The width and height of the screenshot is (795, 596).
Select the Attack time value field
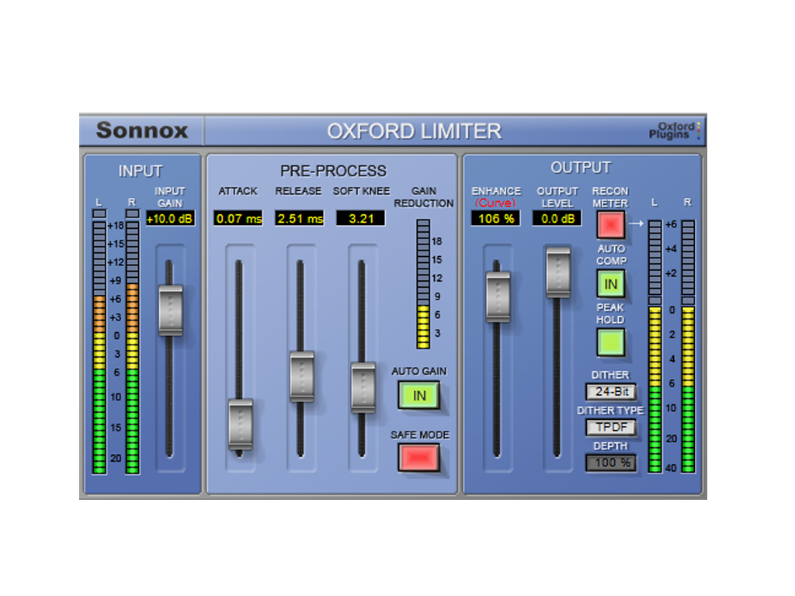tap(238, 219)
